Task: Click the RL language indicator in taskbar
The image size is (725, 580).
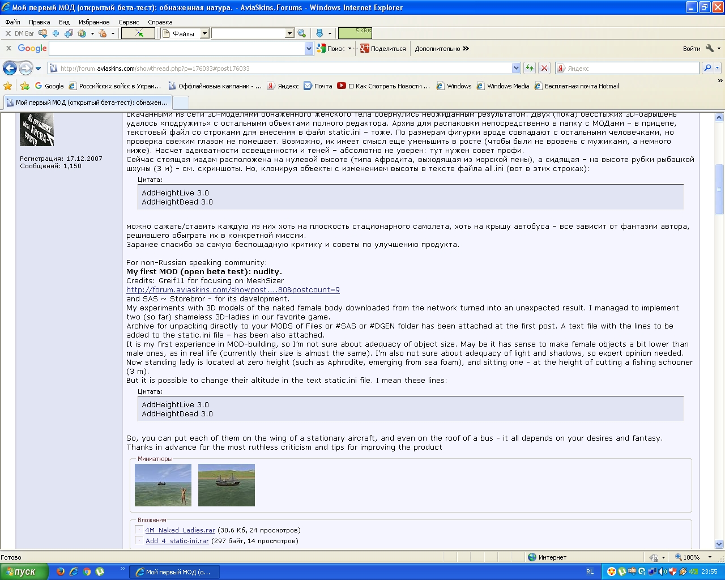Action: [x=590, y=572]
